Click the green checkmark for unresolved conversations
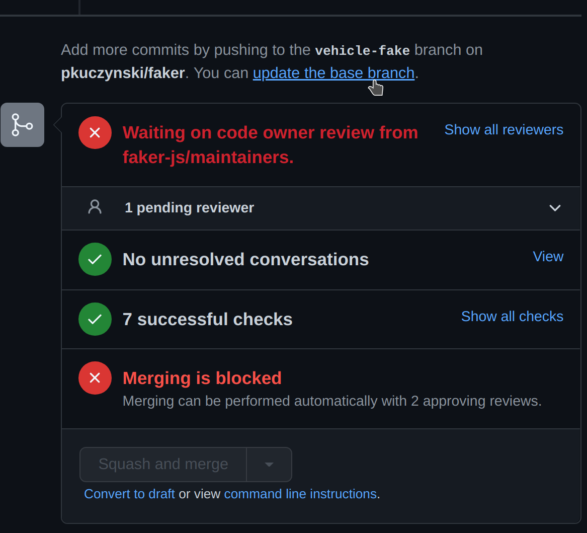 coord(95,259)
